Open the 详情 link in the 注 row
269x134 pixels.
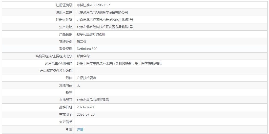click(80, 129)
